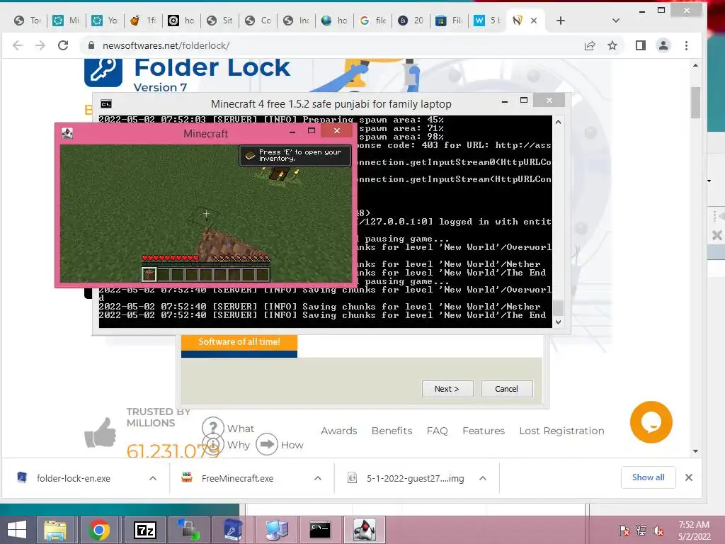Screen dimensions: 725x544
Task: Open console window system menu icon
Action: point(106,104)
